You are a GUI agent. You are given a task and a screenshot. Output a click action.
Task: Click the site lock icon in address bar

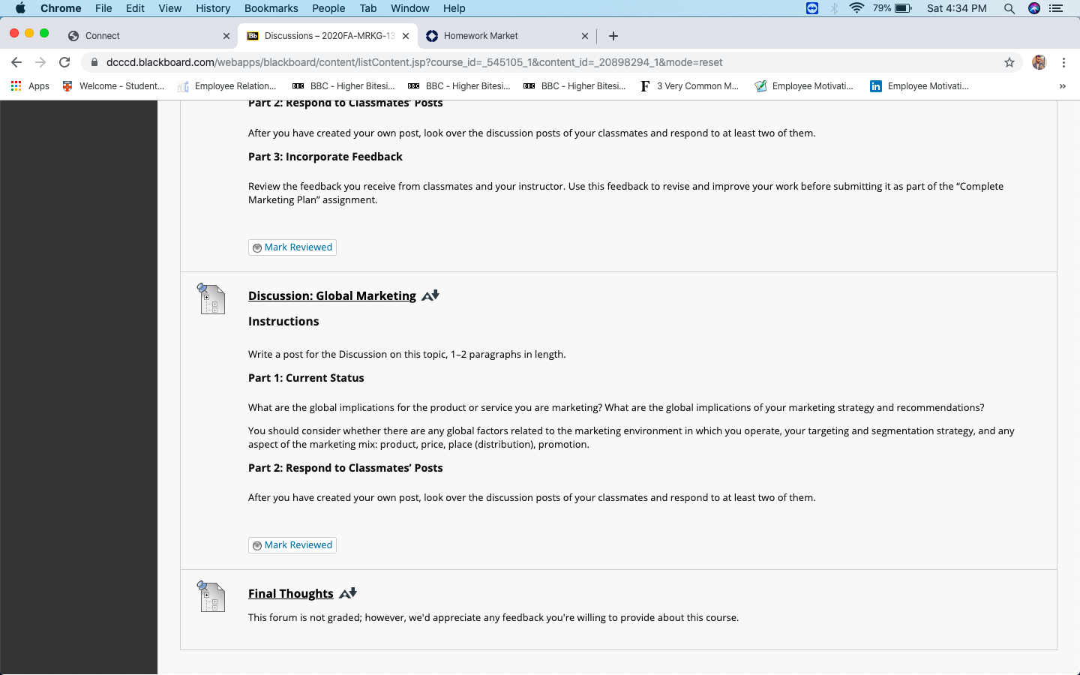[94, 62]
